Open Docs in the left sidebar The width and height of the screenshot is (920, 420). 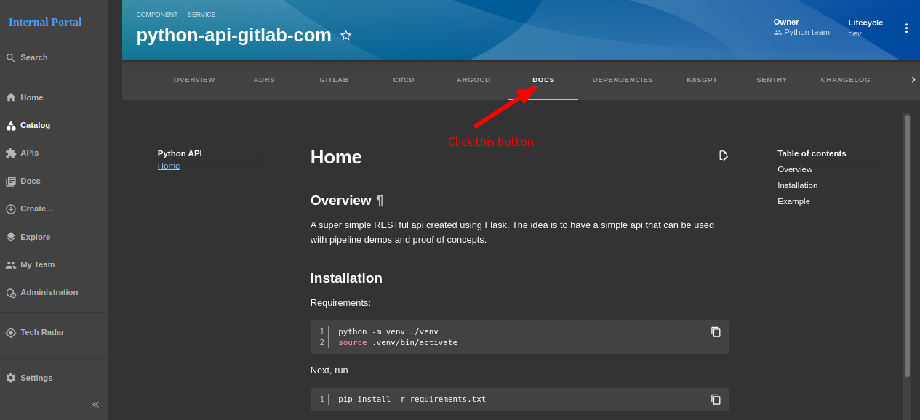[30, 181]
